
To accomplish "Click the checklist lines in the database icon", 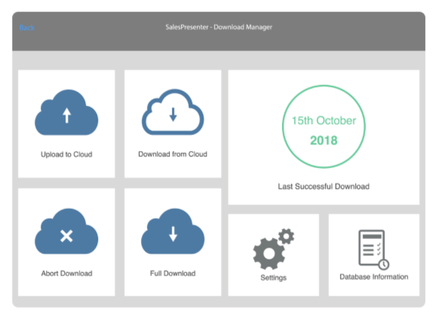I will click(372, 250).
